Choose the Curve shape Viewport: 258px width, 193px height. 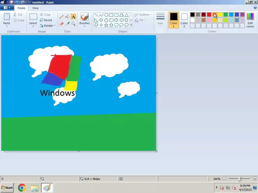click(101, 15)
